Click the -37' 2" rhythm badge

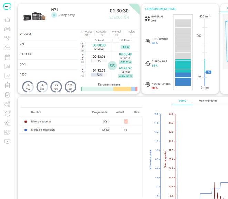point(126,62)
